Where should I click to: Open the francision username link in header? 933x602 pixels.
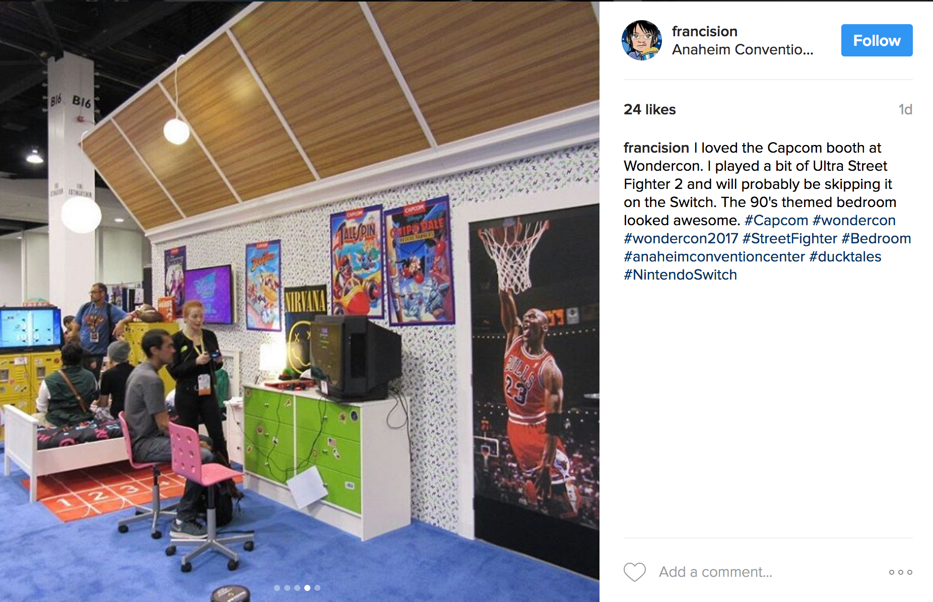coord(704,31)
